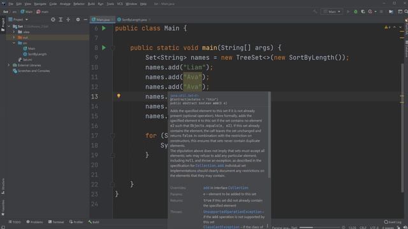The image size is (408, 229).
Task: Click the locate-file target icon in the Project panel
Action: point(53,20)
